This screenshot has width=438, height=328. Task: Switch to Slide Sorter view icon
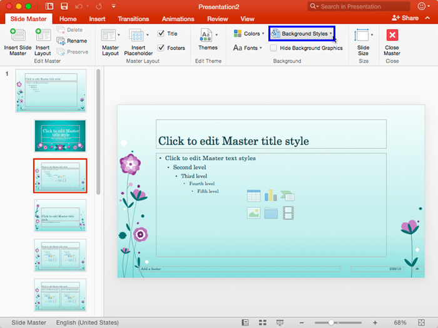[x=263, y=323]
